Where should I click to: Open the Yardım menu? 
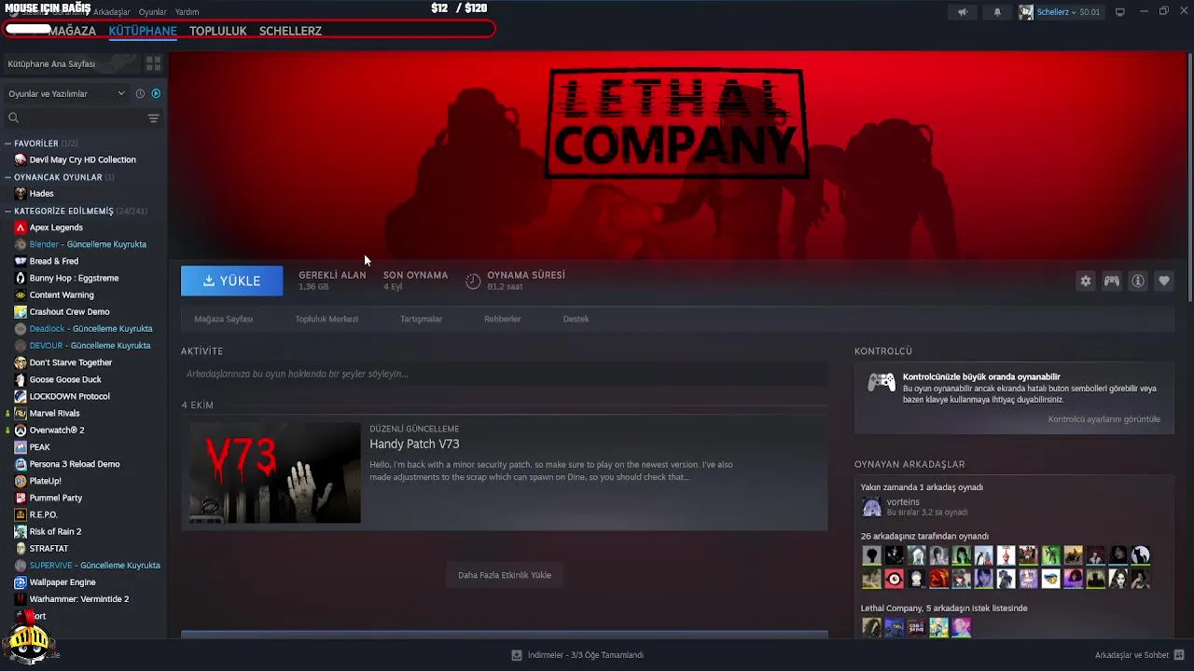187,12
